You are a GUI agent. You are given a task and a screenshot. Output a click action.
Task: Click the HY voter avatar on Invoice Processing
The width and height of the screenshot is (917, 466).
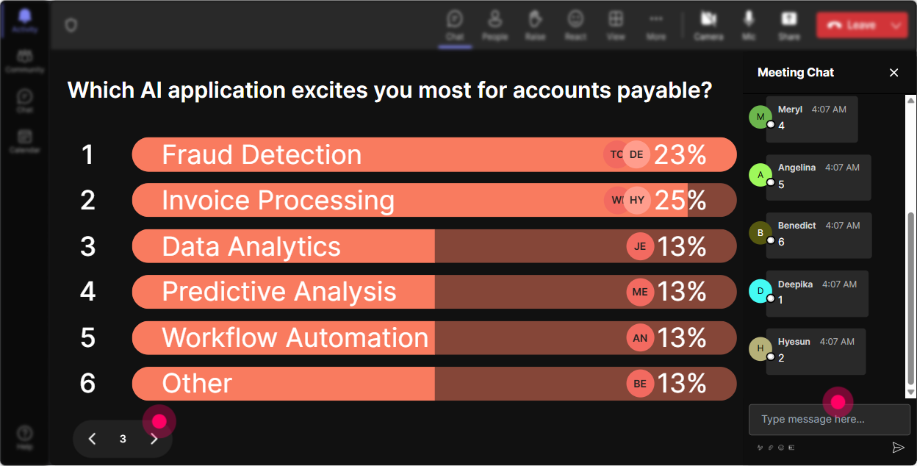[637, 200]
